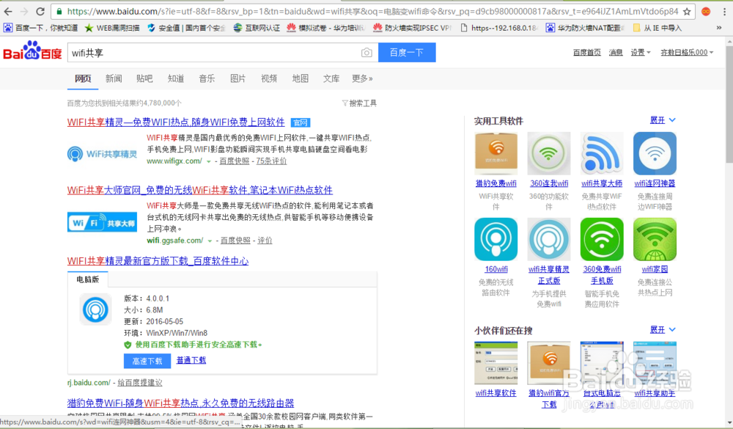The height and width of the screenshot is (429, 733).
Task: Click the Baidu logo
Action: (x=32, y=51)
